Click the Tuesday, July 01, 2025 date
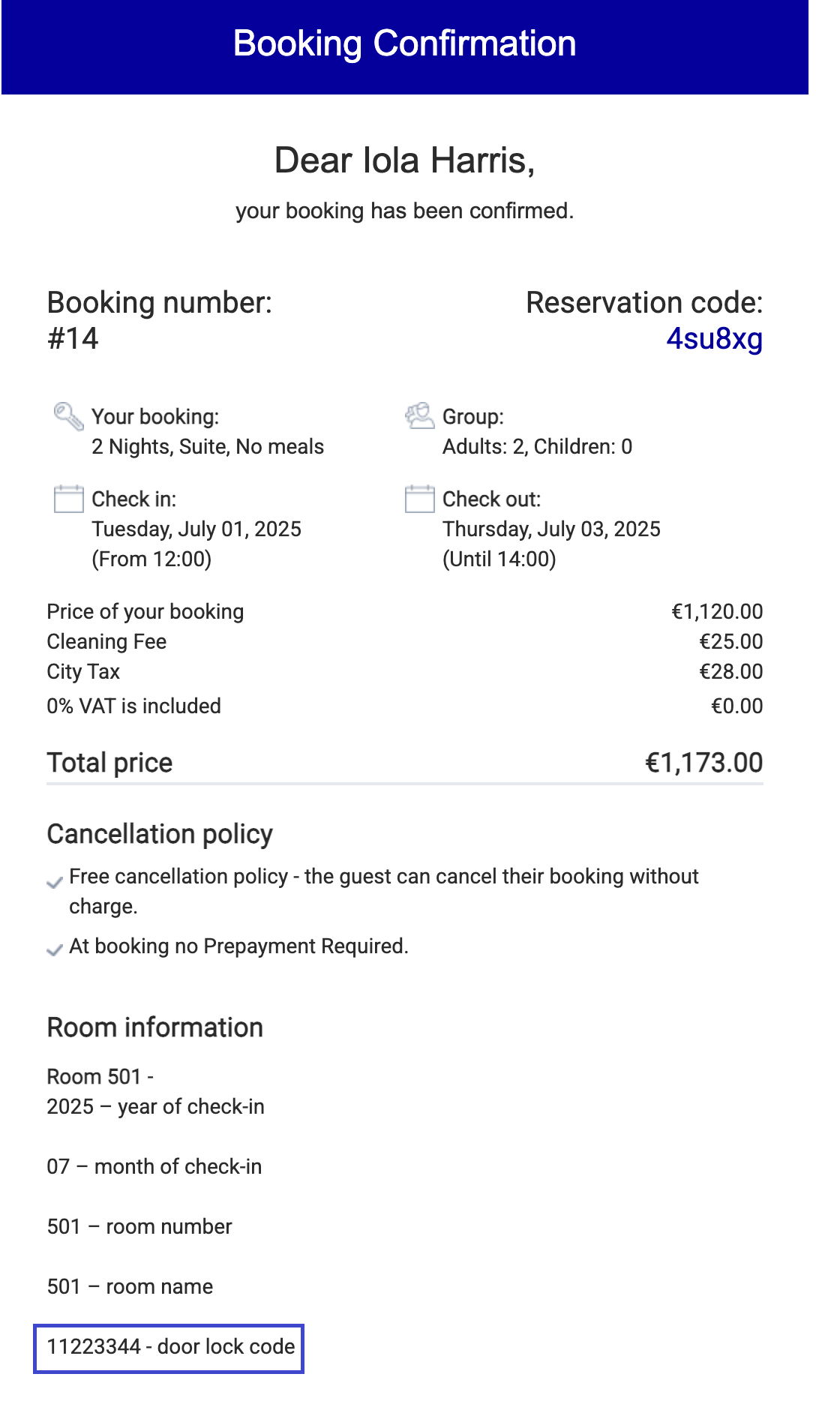This screenshot has height=1422, width=816. click(x=196, y=529)
